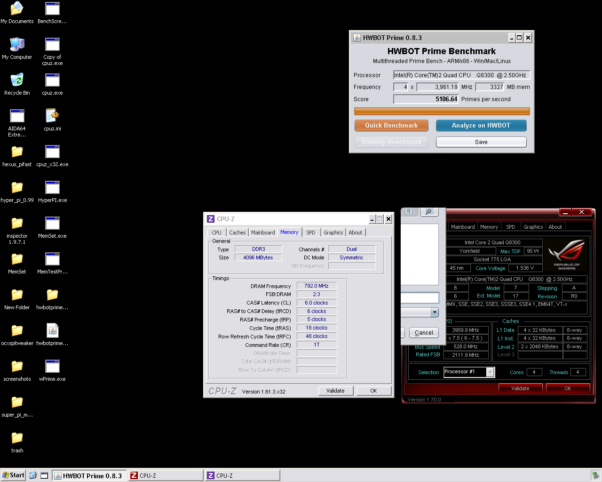Viewport: 602px width, 482px height.
Task: Click Cancel in the file dialog
Action: point(424,332)
